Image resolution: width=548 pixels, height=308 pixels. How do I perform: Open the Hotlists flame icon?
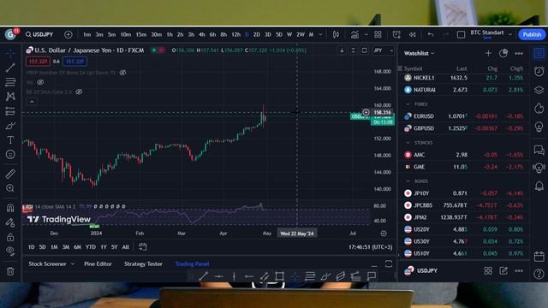[x=539, y=109]
